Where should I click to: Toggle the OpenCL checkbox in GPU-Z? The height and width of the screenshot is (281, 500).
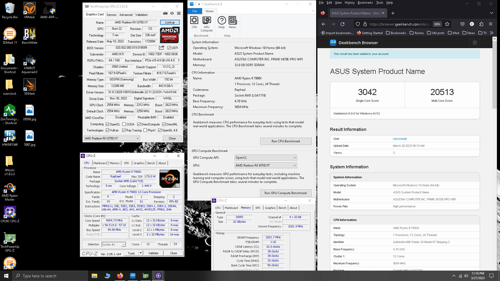click(x=107, y=124)
